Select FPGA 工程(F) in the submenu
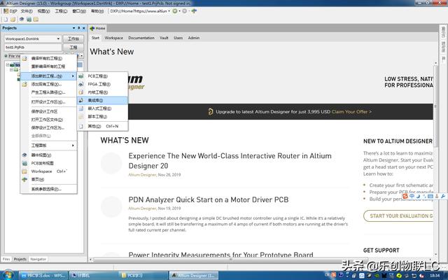 (103, 84)
